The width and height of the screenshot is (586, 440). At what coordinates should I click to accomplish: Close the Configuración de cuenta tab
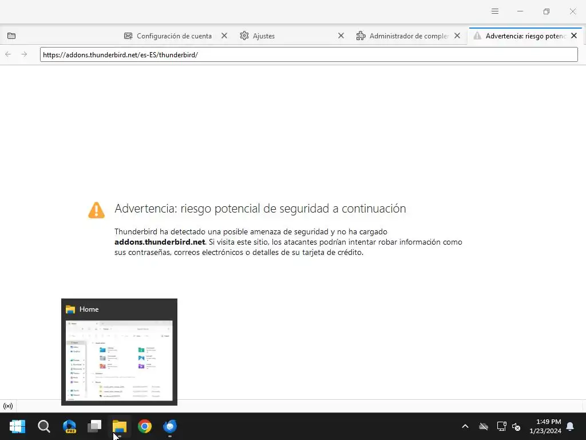coord(224,36)
